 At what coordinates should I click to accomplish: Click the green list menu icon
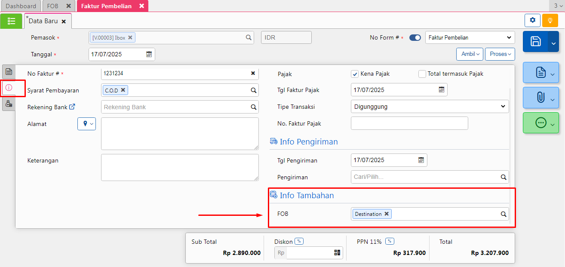point(11,21)
